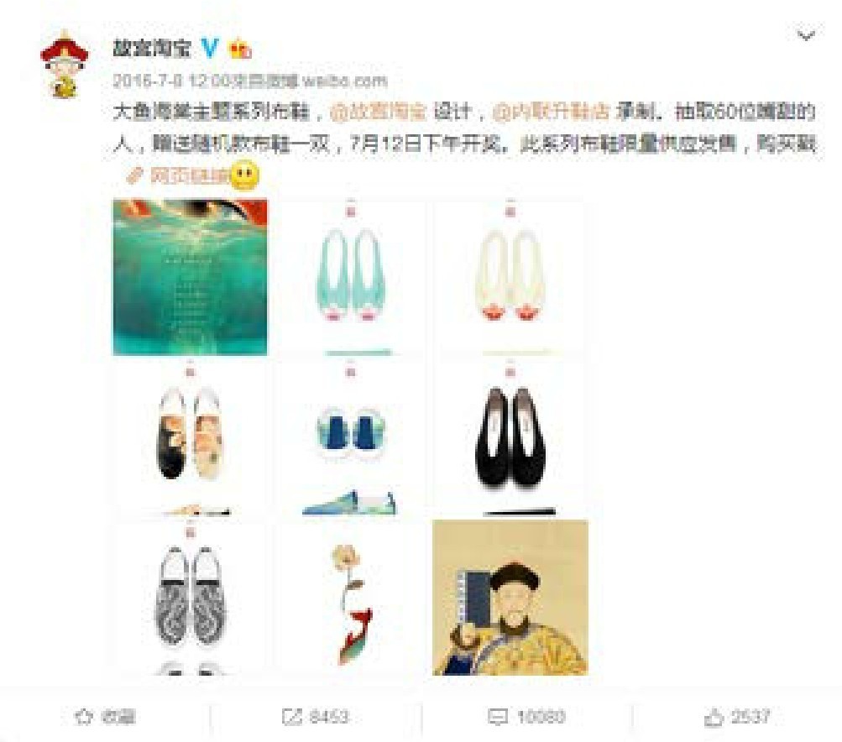The width and height of the screenshot is (842, 742).
Task: Open the post options chevron menu
Action: 806,36
